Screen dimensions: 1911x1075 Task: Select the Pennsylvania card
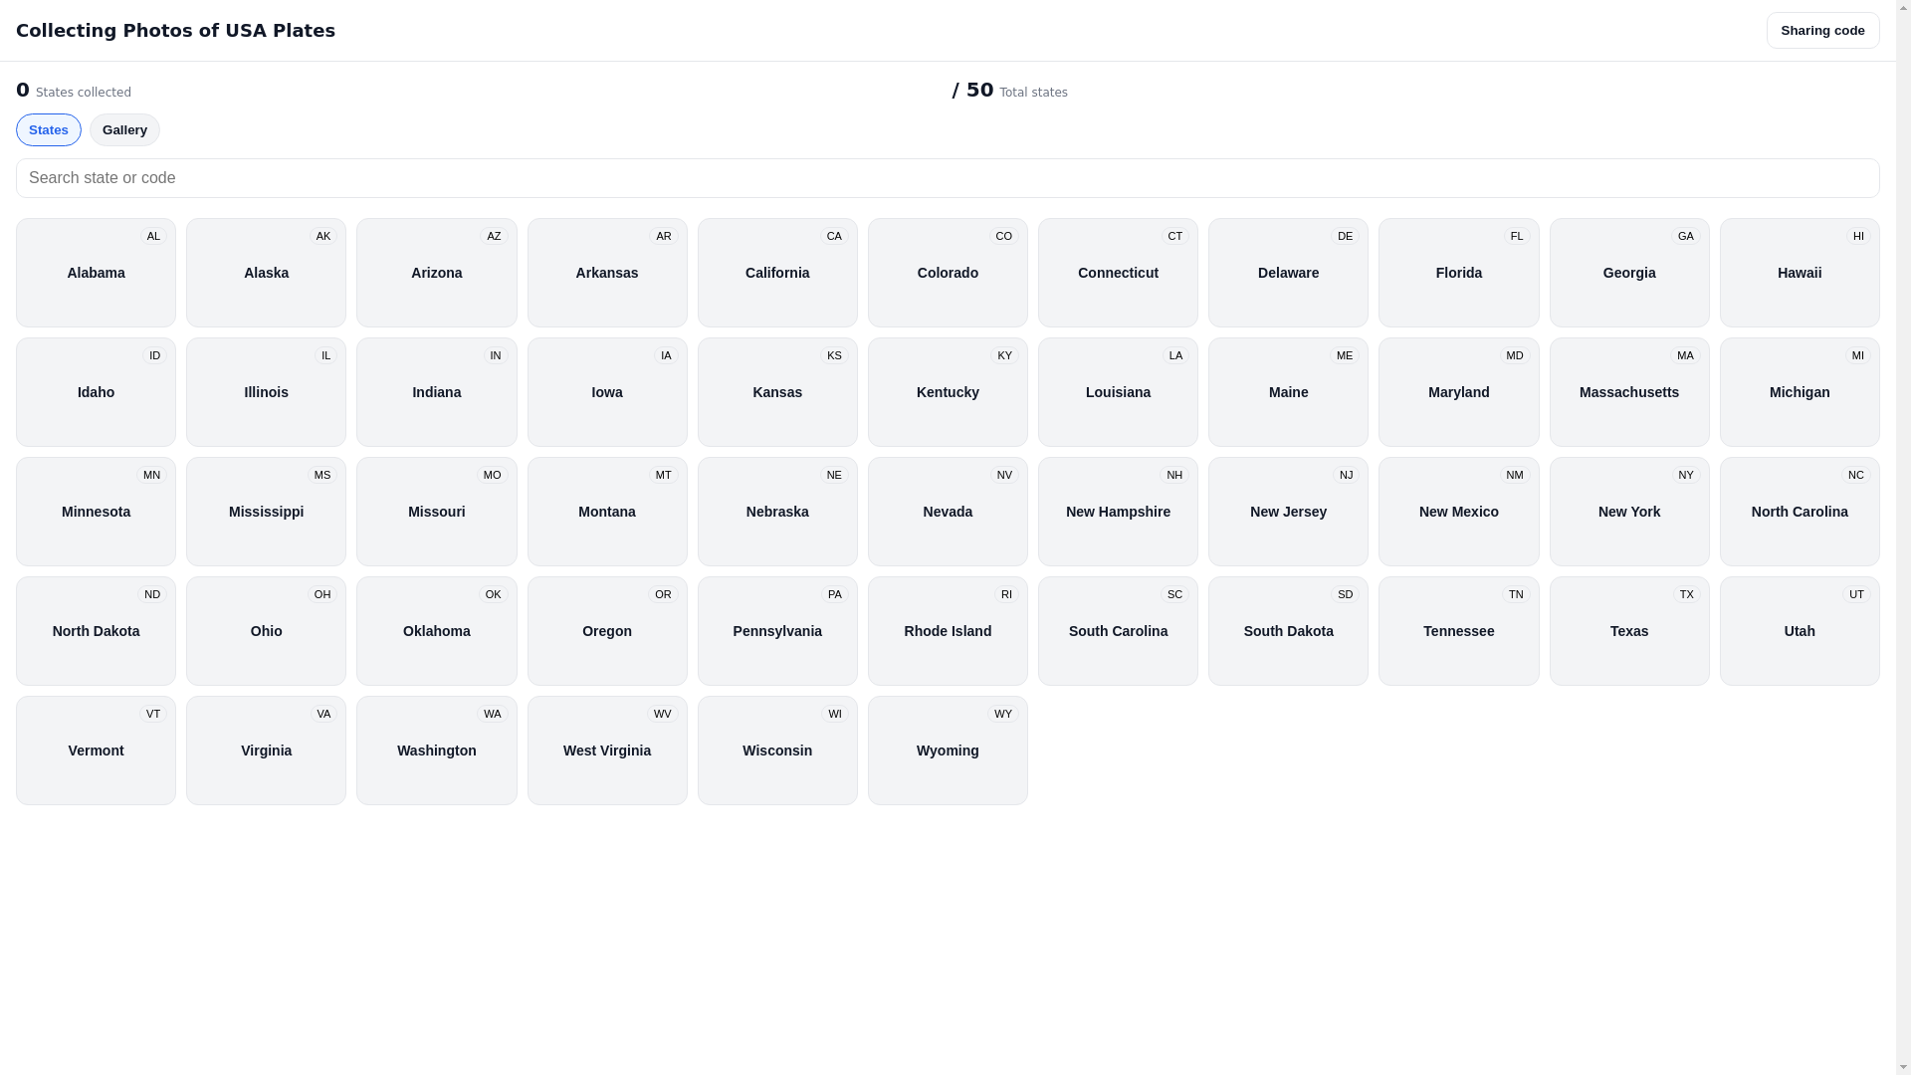click(x=777, y=631)
